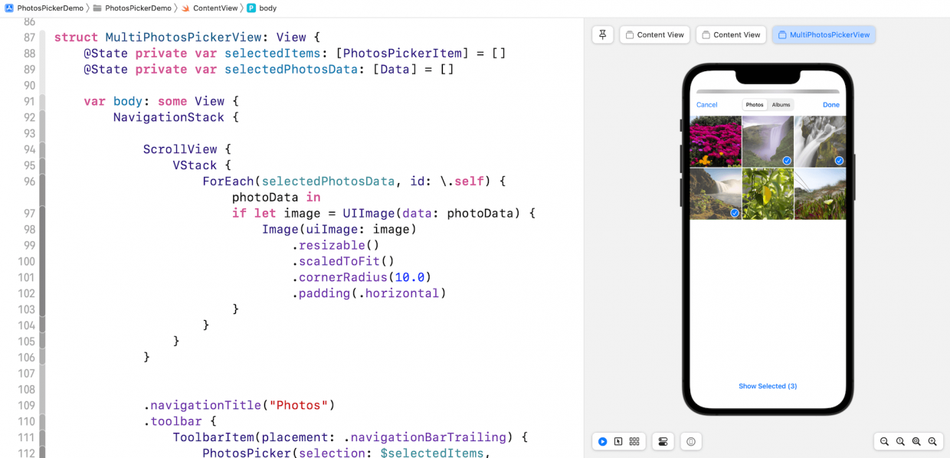The height and width of the screenshot is (458, 950).
Task: Click the accessibility audit preview icon
Action: (690, 441)
